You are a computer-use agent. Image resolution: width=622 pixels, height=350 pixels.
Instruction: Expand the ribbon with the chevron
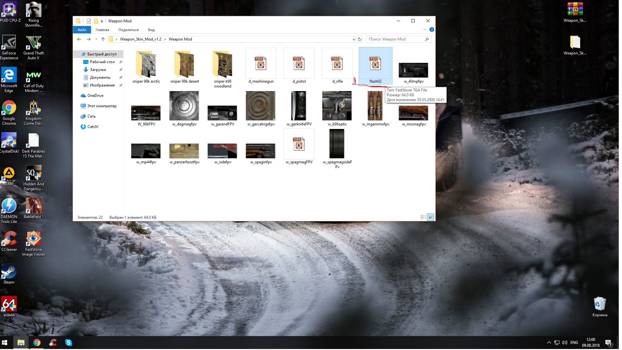[425, 29]
